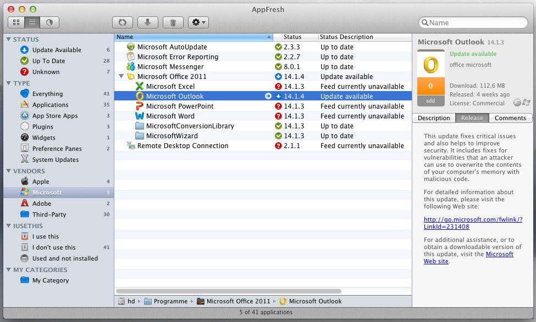Viewport: 536px width, 322px height.
Task: Click the download update toolbar button
Action: [148, 22]
